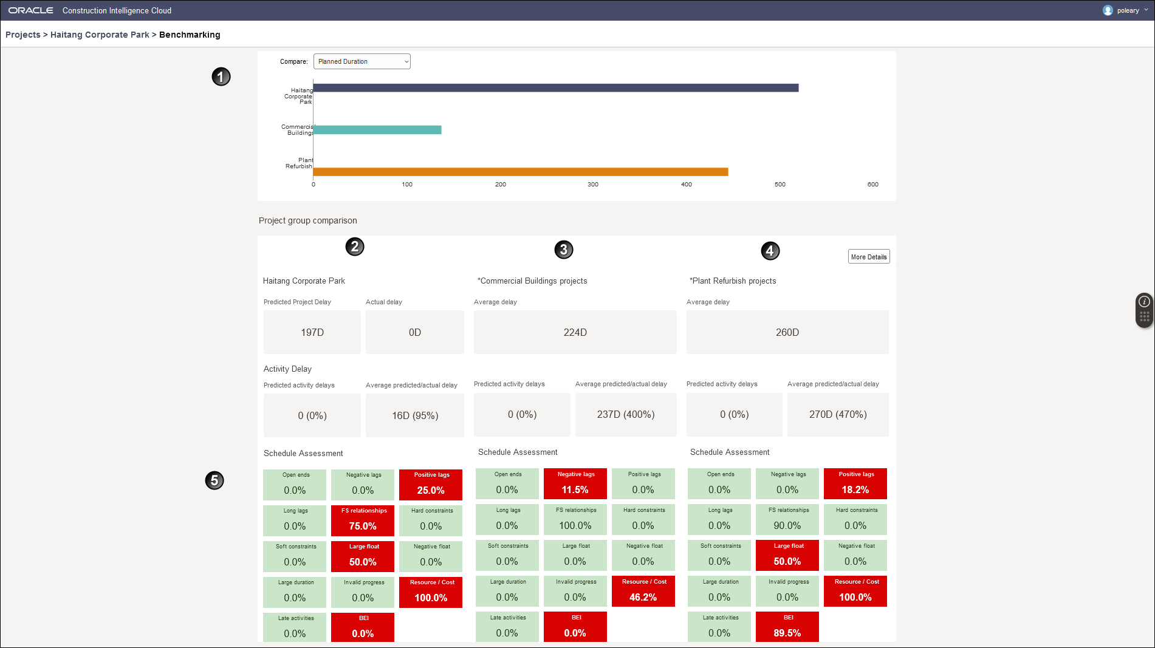Image resolution: width=1155 pixels, height=648 pixels.
Task: Click the 0D Actual delay tile
Action: coord(415,332)
